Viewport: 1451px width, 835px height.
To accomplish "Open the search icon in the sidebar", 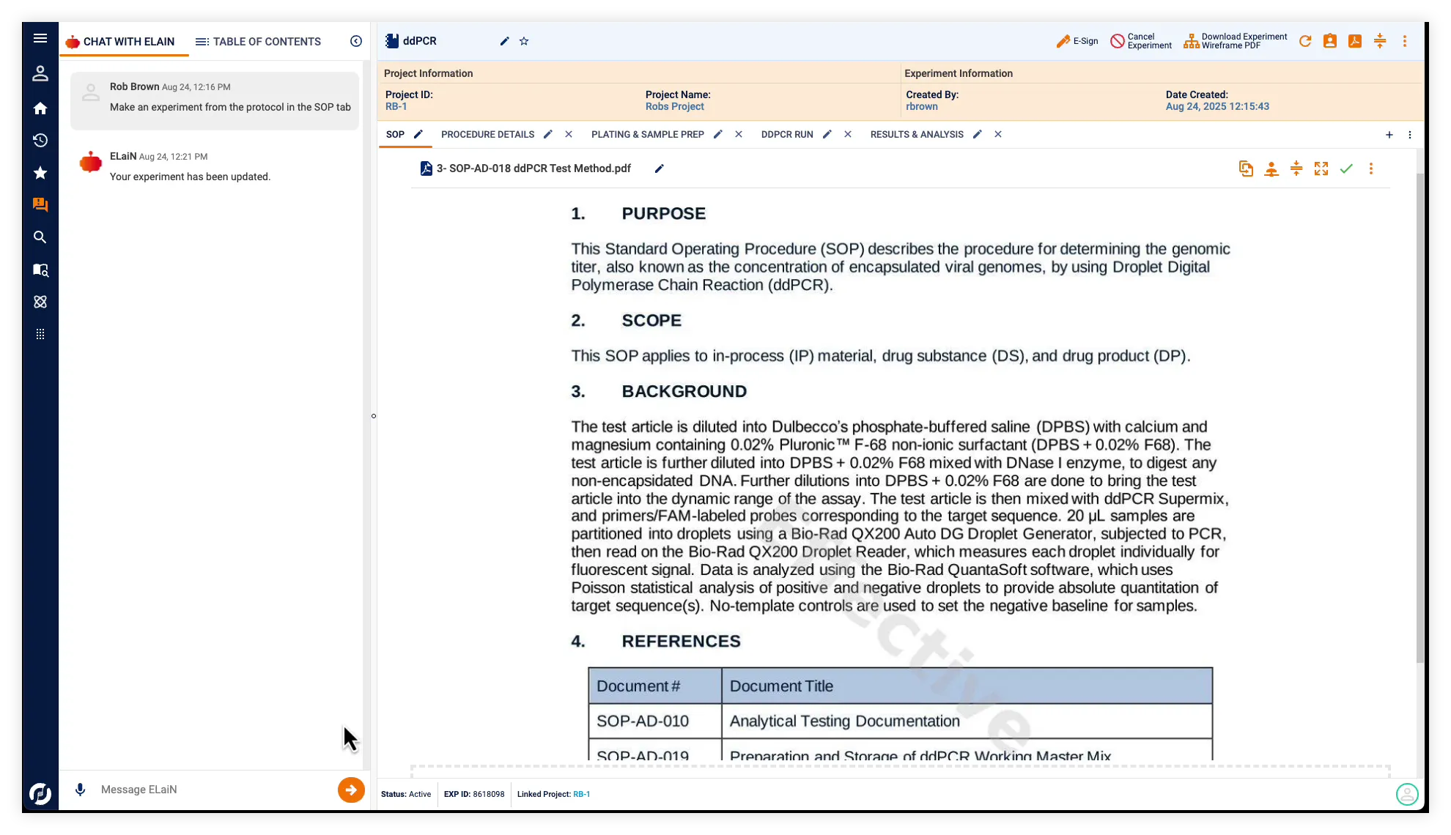I will tap(40, 237).
